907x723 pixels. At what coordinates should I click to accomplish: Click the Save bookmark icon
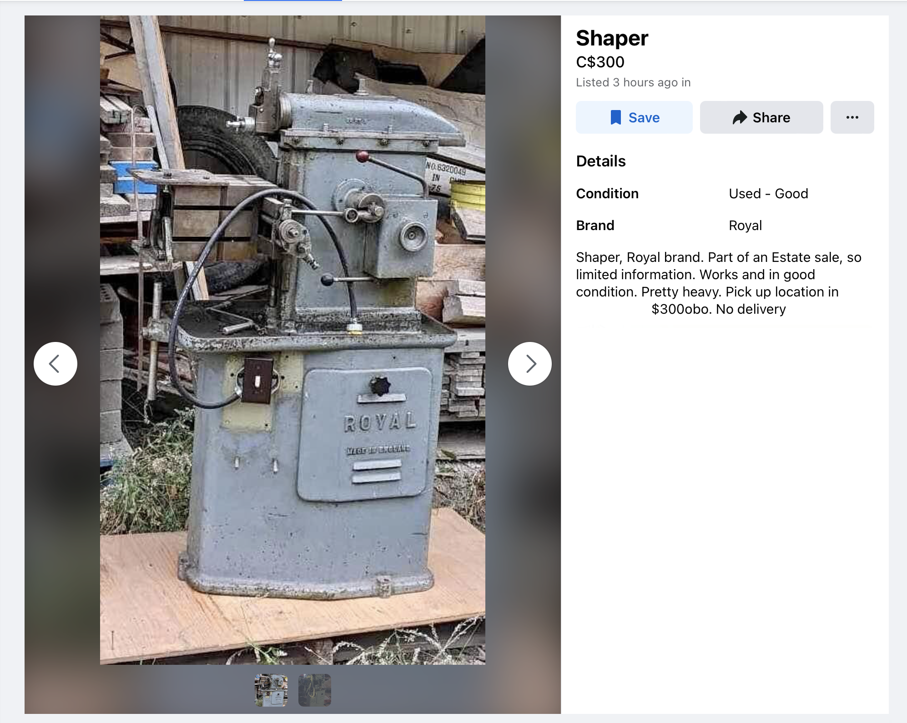coord(615,117)
